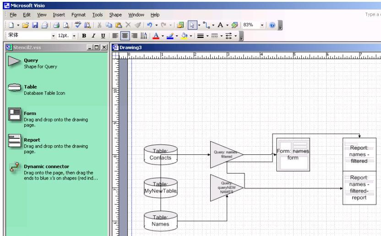
Task: Apply the line pattern tool
Action: coord(215,36)
